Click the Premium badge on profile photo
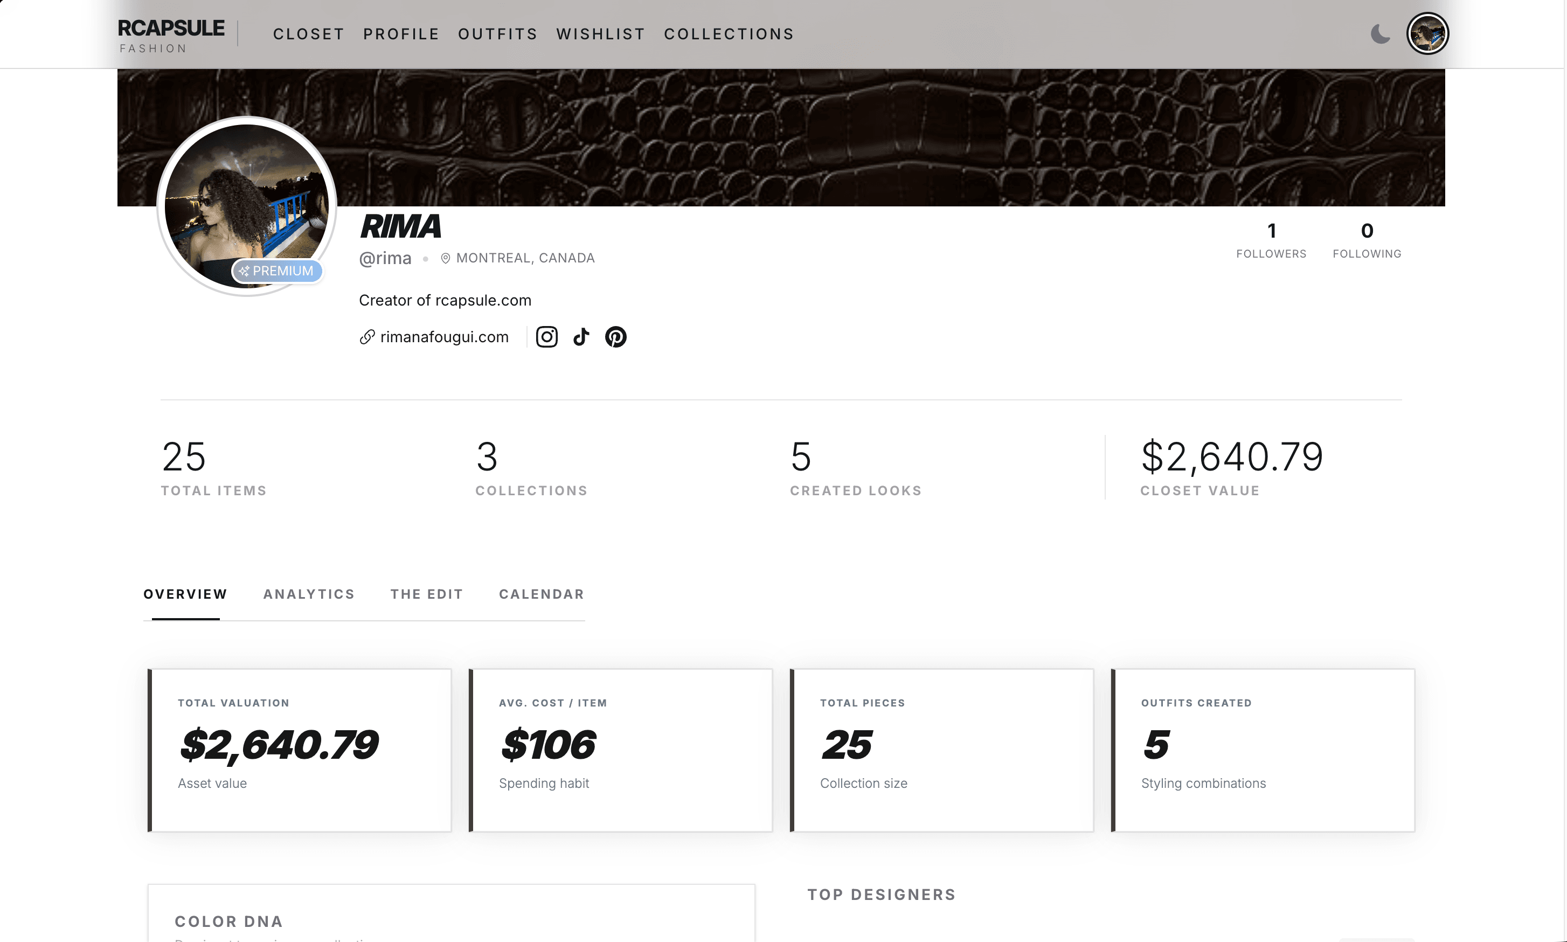This screenshot has width=1567, height=942. 278,271
